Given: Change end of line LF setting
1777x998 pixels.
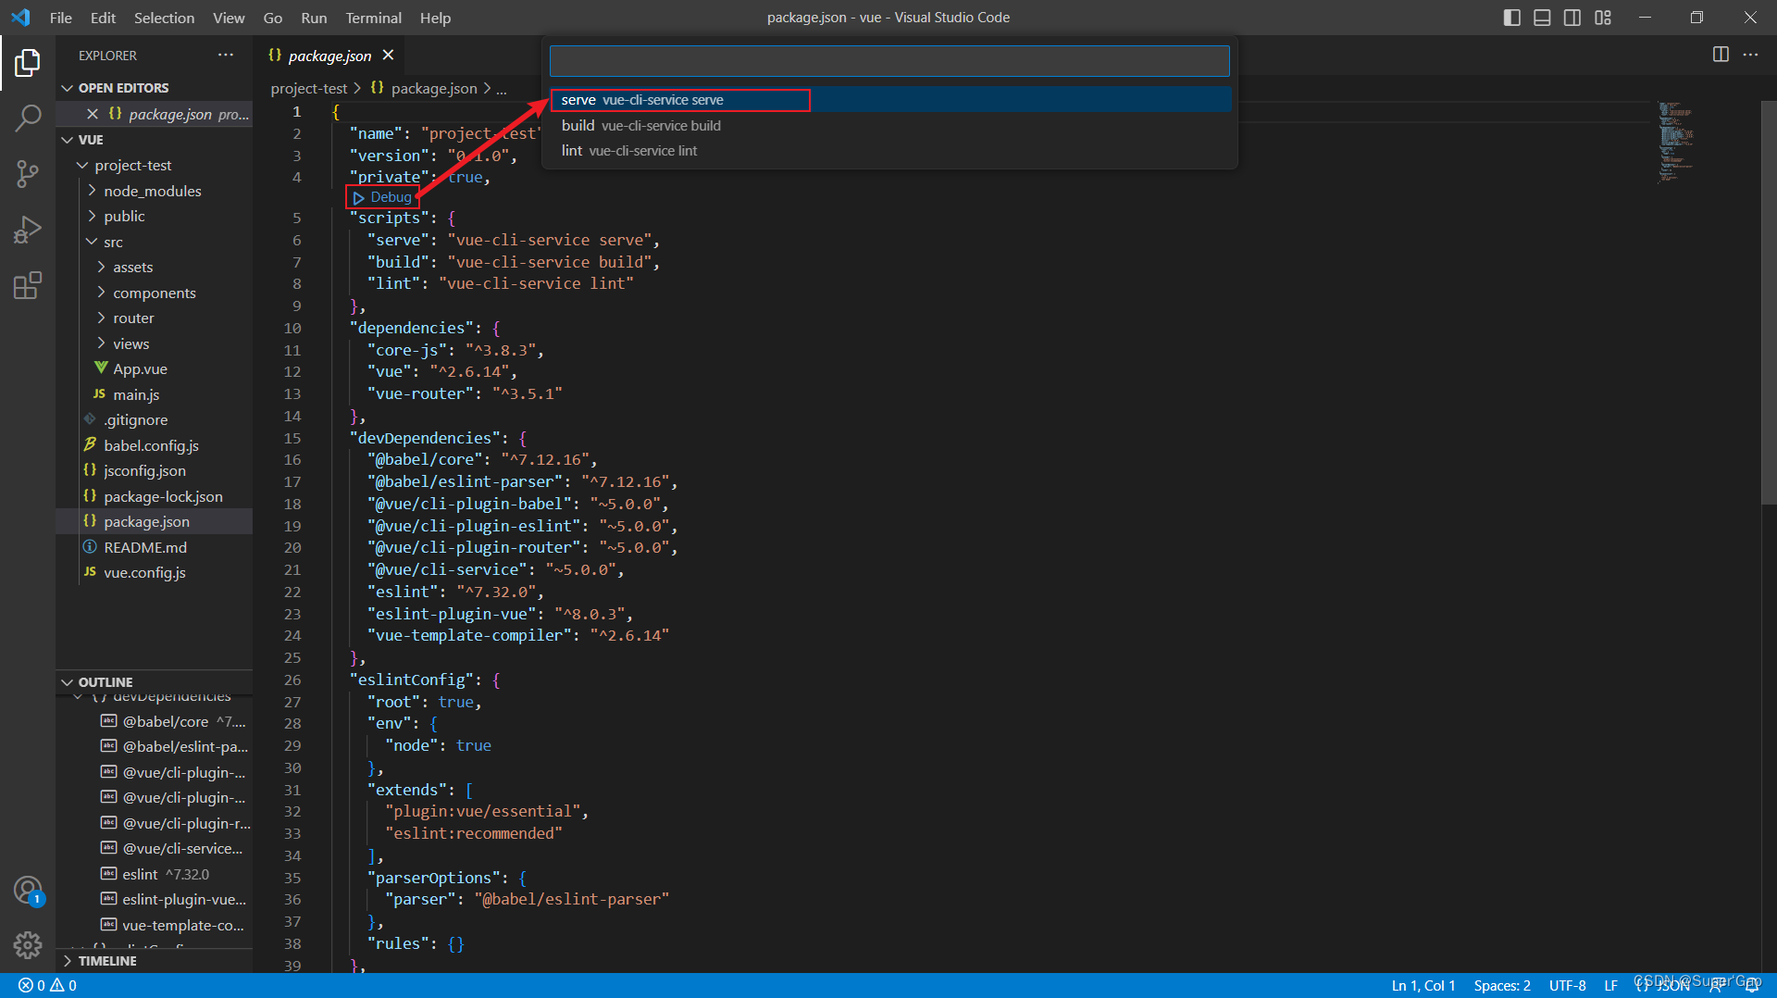Looking at the screenshot, I should pos(1611,985).
